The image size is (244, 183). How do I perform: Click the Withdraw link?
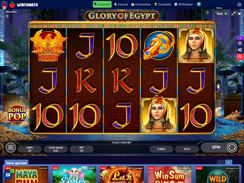[x=183, y=4]
